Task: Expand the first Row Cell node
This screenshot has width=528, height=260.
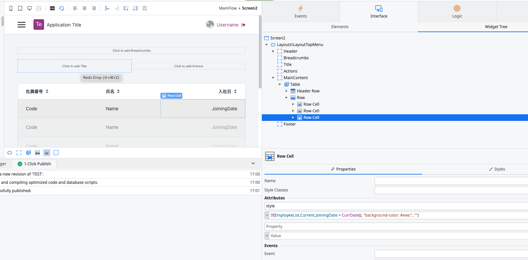Action: point(293,104)
